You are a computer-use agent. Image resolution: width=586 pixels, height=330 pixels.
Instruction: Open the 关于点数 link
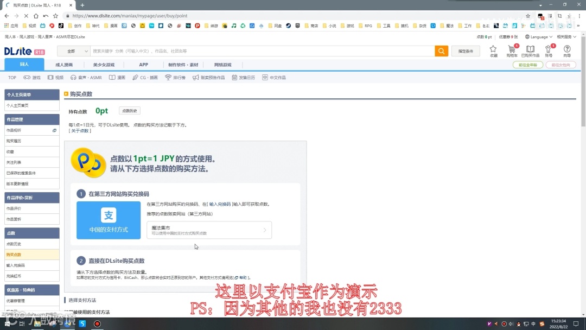pyautogui.click(x=80, y=131)
